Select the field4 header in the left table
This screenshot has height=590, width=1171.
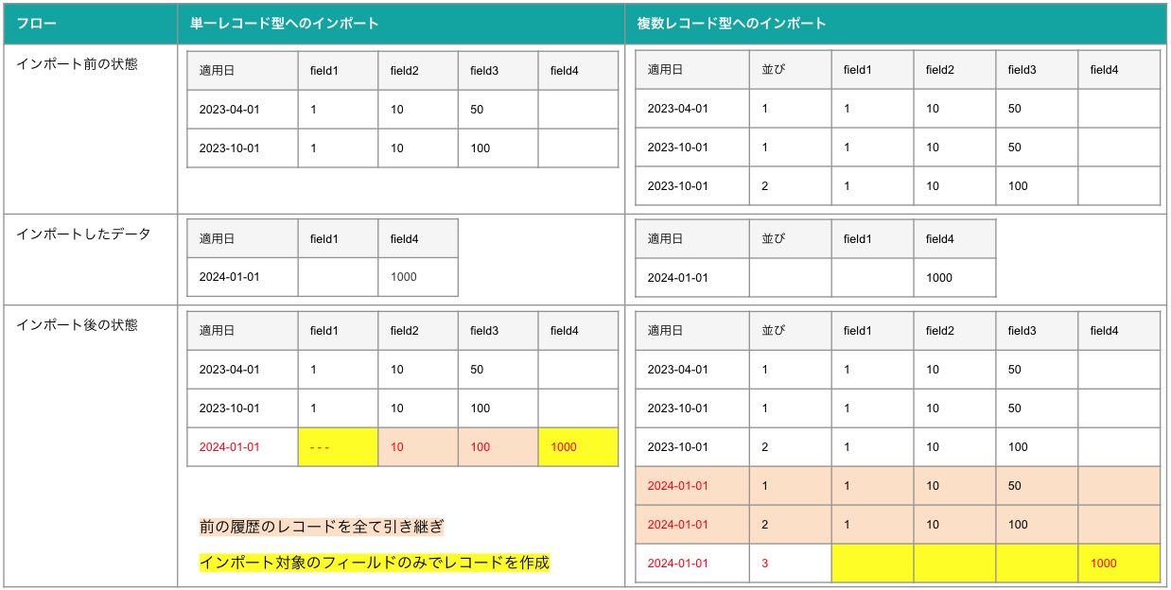click(x=565, y=70)
